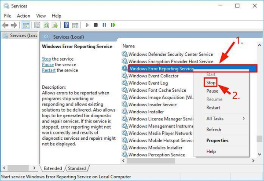Screen dimensions: 264x181
Task: Click the Services title bar icon
Action: 7,6
